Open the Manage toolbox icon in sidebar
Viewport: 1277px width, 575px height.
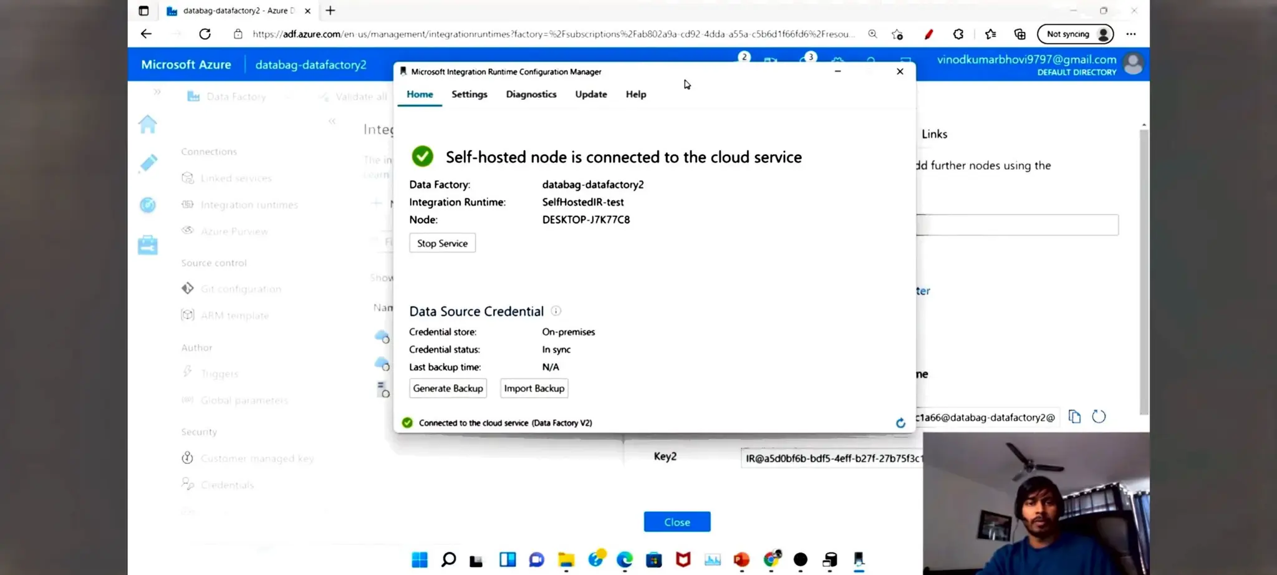148,245
